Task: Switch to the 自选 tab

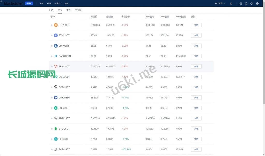Action: point(51,10)
